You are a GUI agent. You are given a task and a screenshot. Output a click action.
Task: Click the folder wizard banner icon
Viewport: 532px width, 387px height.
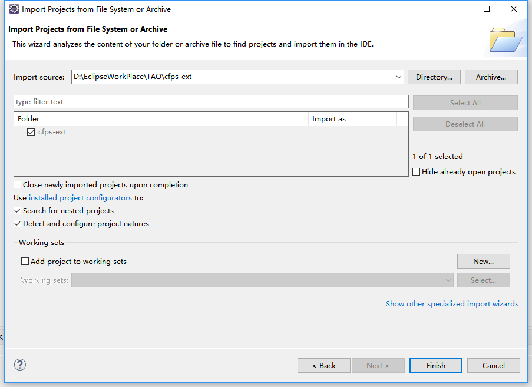click(505, 39)
